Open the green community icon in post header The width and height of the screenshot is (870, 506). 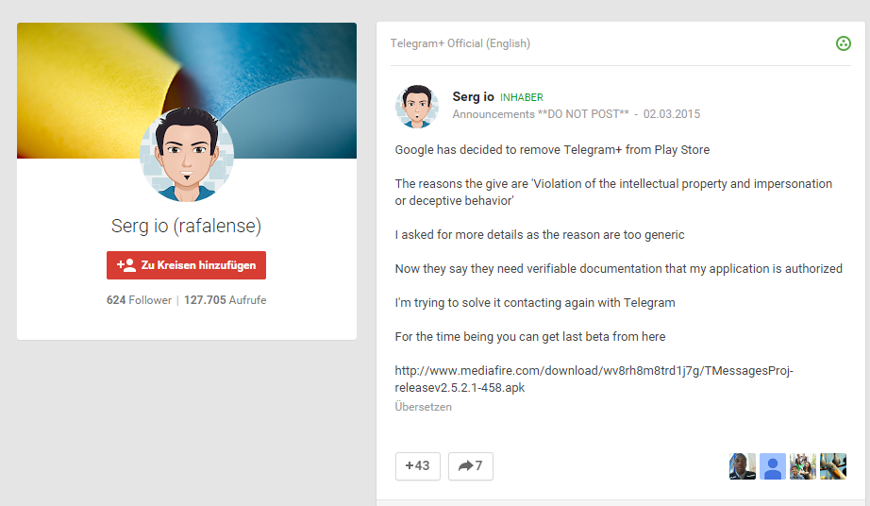point(844,43)
